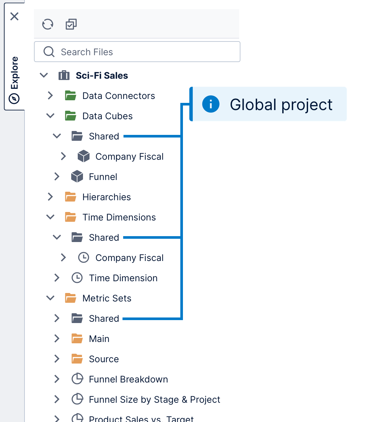This screenshot has height=422, width=392.
Task: Click the refresh icon in the toolbar
Action: tap(47, 24)
